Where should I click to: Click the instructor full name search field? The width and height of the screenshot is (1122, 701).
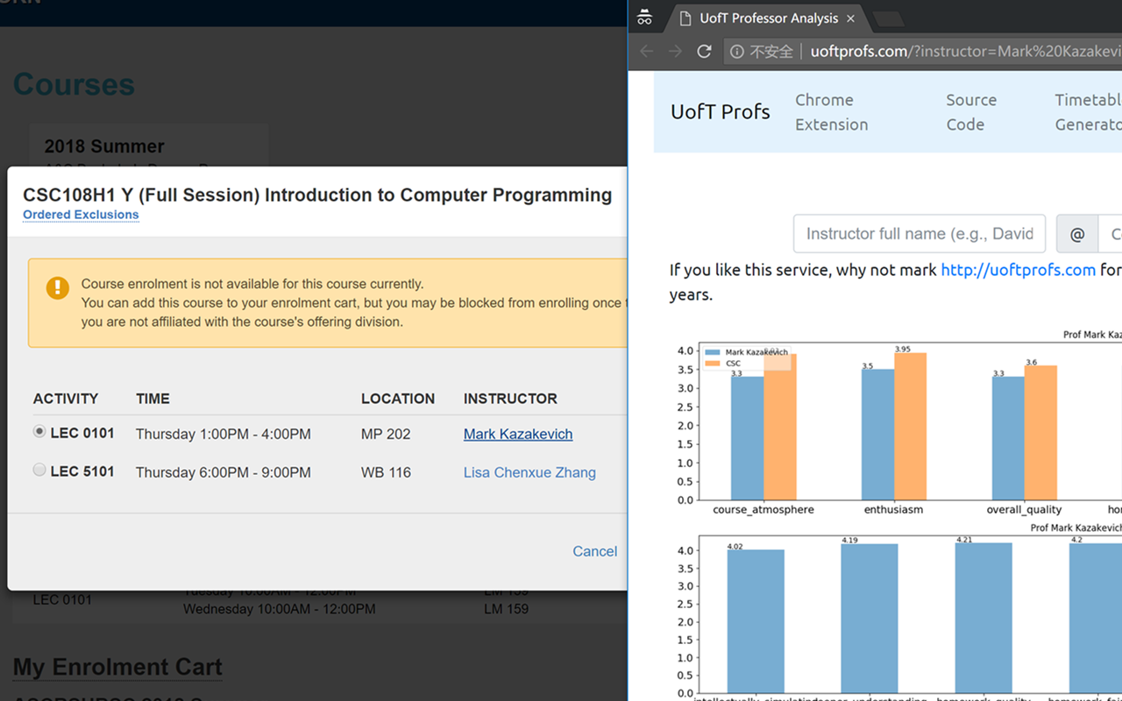[x=920, y=234]
